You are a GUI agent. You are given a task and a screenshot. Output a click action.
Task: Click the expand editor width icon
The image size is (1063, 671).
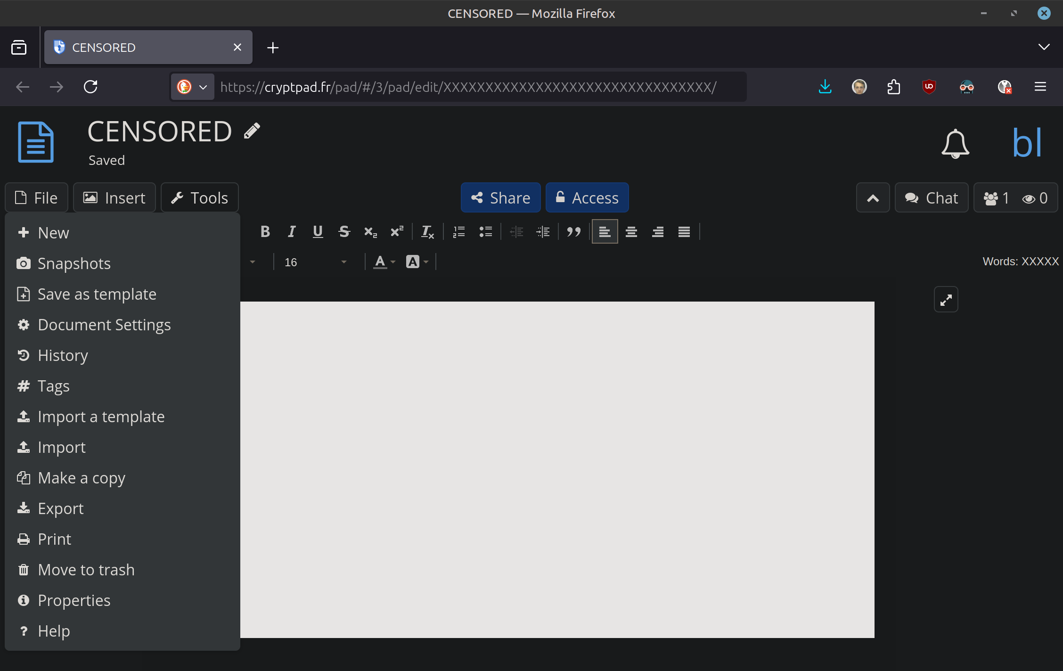coord(946,300)
